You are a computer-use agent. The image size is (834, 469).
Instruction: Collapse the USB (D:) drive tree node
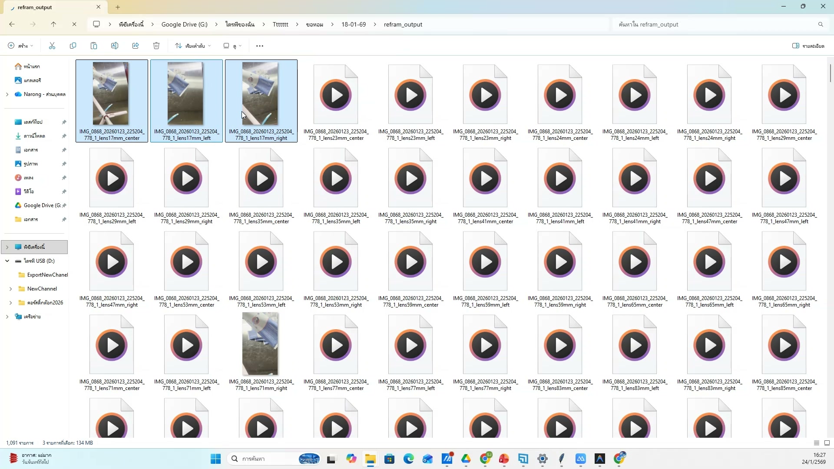pyautogui.click(x=7, y=261)
